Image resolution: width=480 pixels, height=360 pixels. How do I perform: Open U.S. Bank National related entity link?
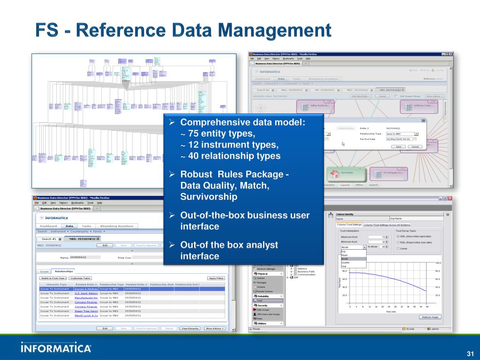(x=86, y=293)
